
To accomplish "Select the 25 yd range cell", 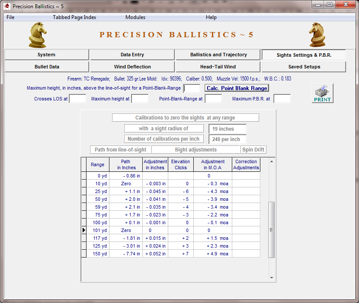I will 98,191.
